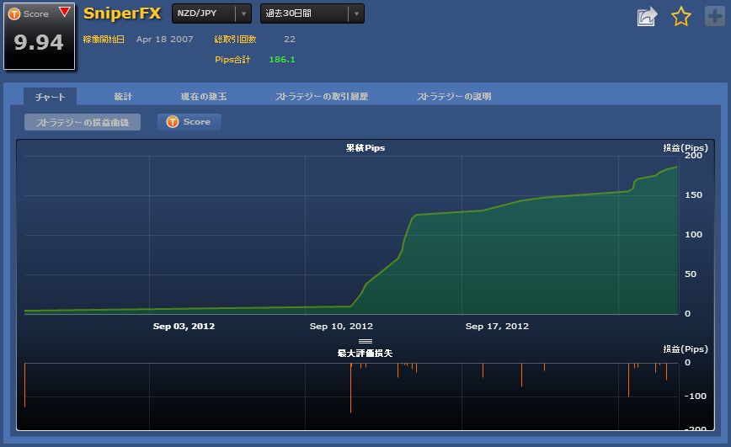Select the ストラテジーの損益曲線 chart button

[82, 122]
